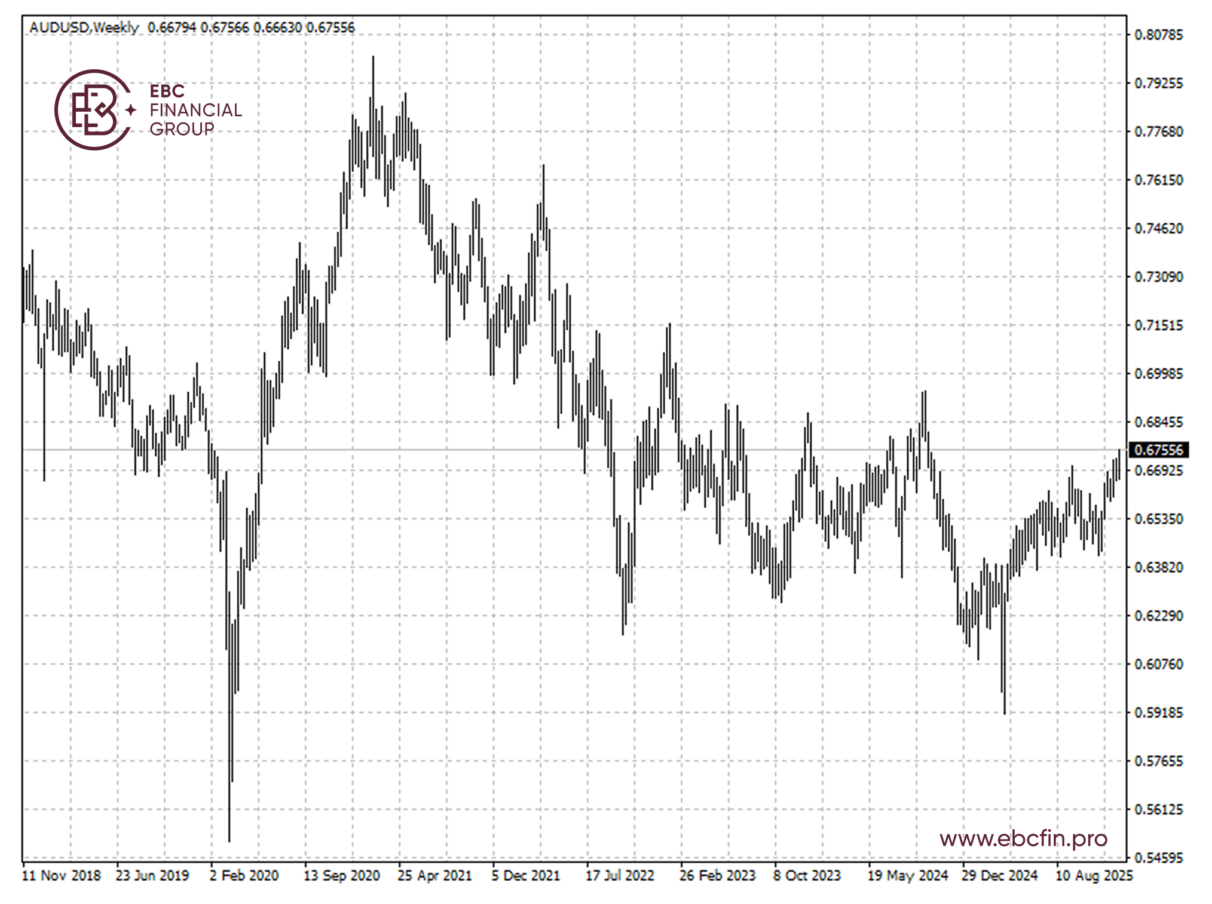The image size is (1212, 904).
Task: Select the 29 Dec 2024 date label
Action: click(x=999, y=875)
